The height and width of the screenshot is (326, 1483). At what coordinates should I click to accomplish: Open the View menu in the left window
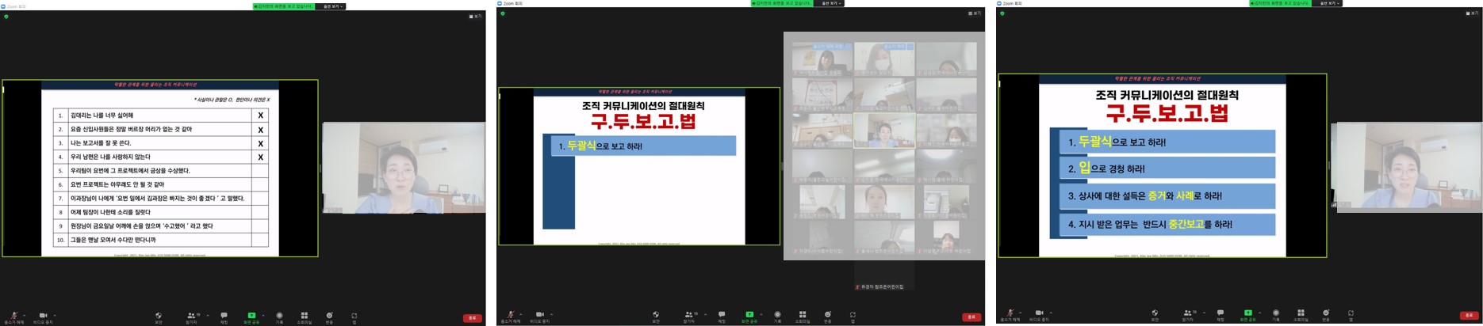pos(476,16)
